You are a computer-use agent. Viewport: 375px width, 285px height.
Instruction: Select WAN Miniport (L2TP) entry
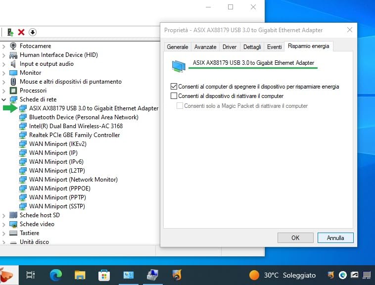[57, 171]
